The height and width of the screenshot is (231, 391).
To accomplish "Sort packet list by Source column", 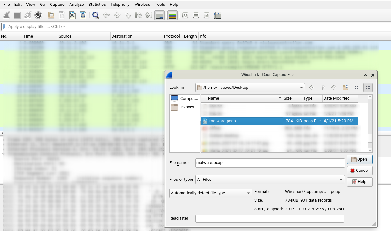I will coord(84,36).
